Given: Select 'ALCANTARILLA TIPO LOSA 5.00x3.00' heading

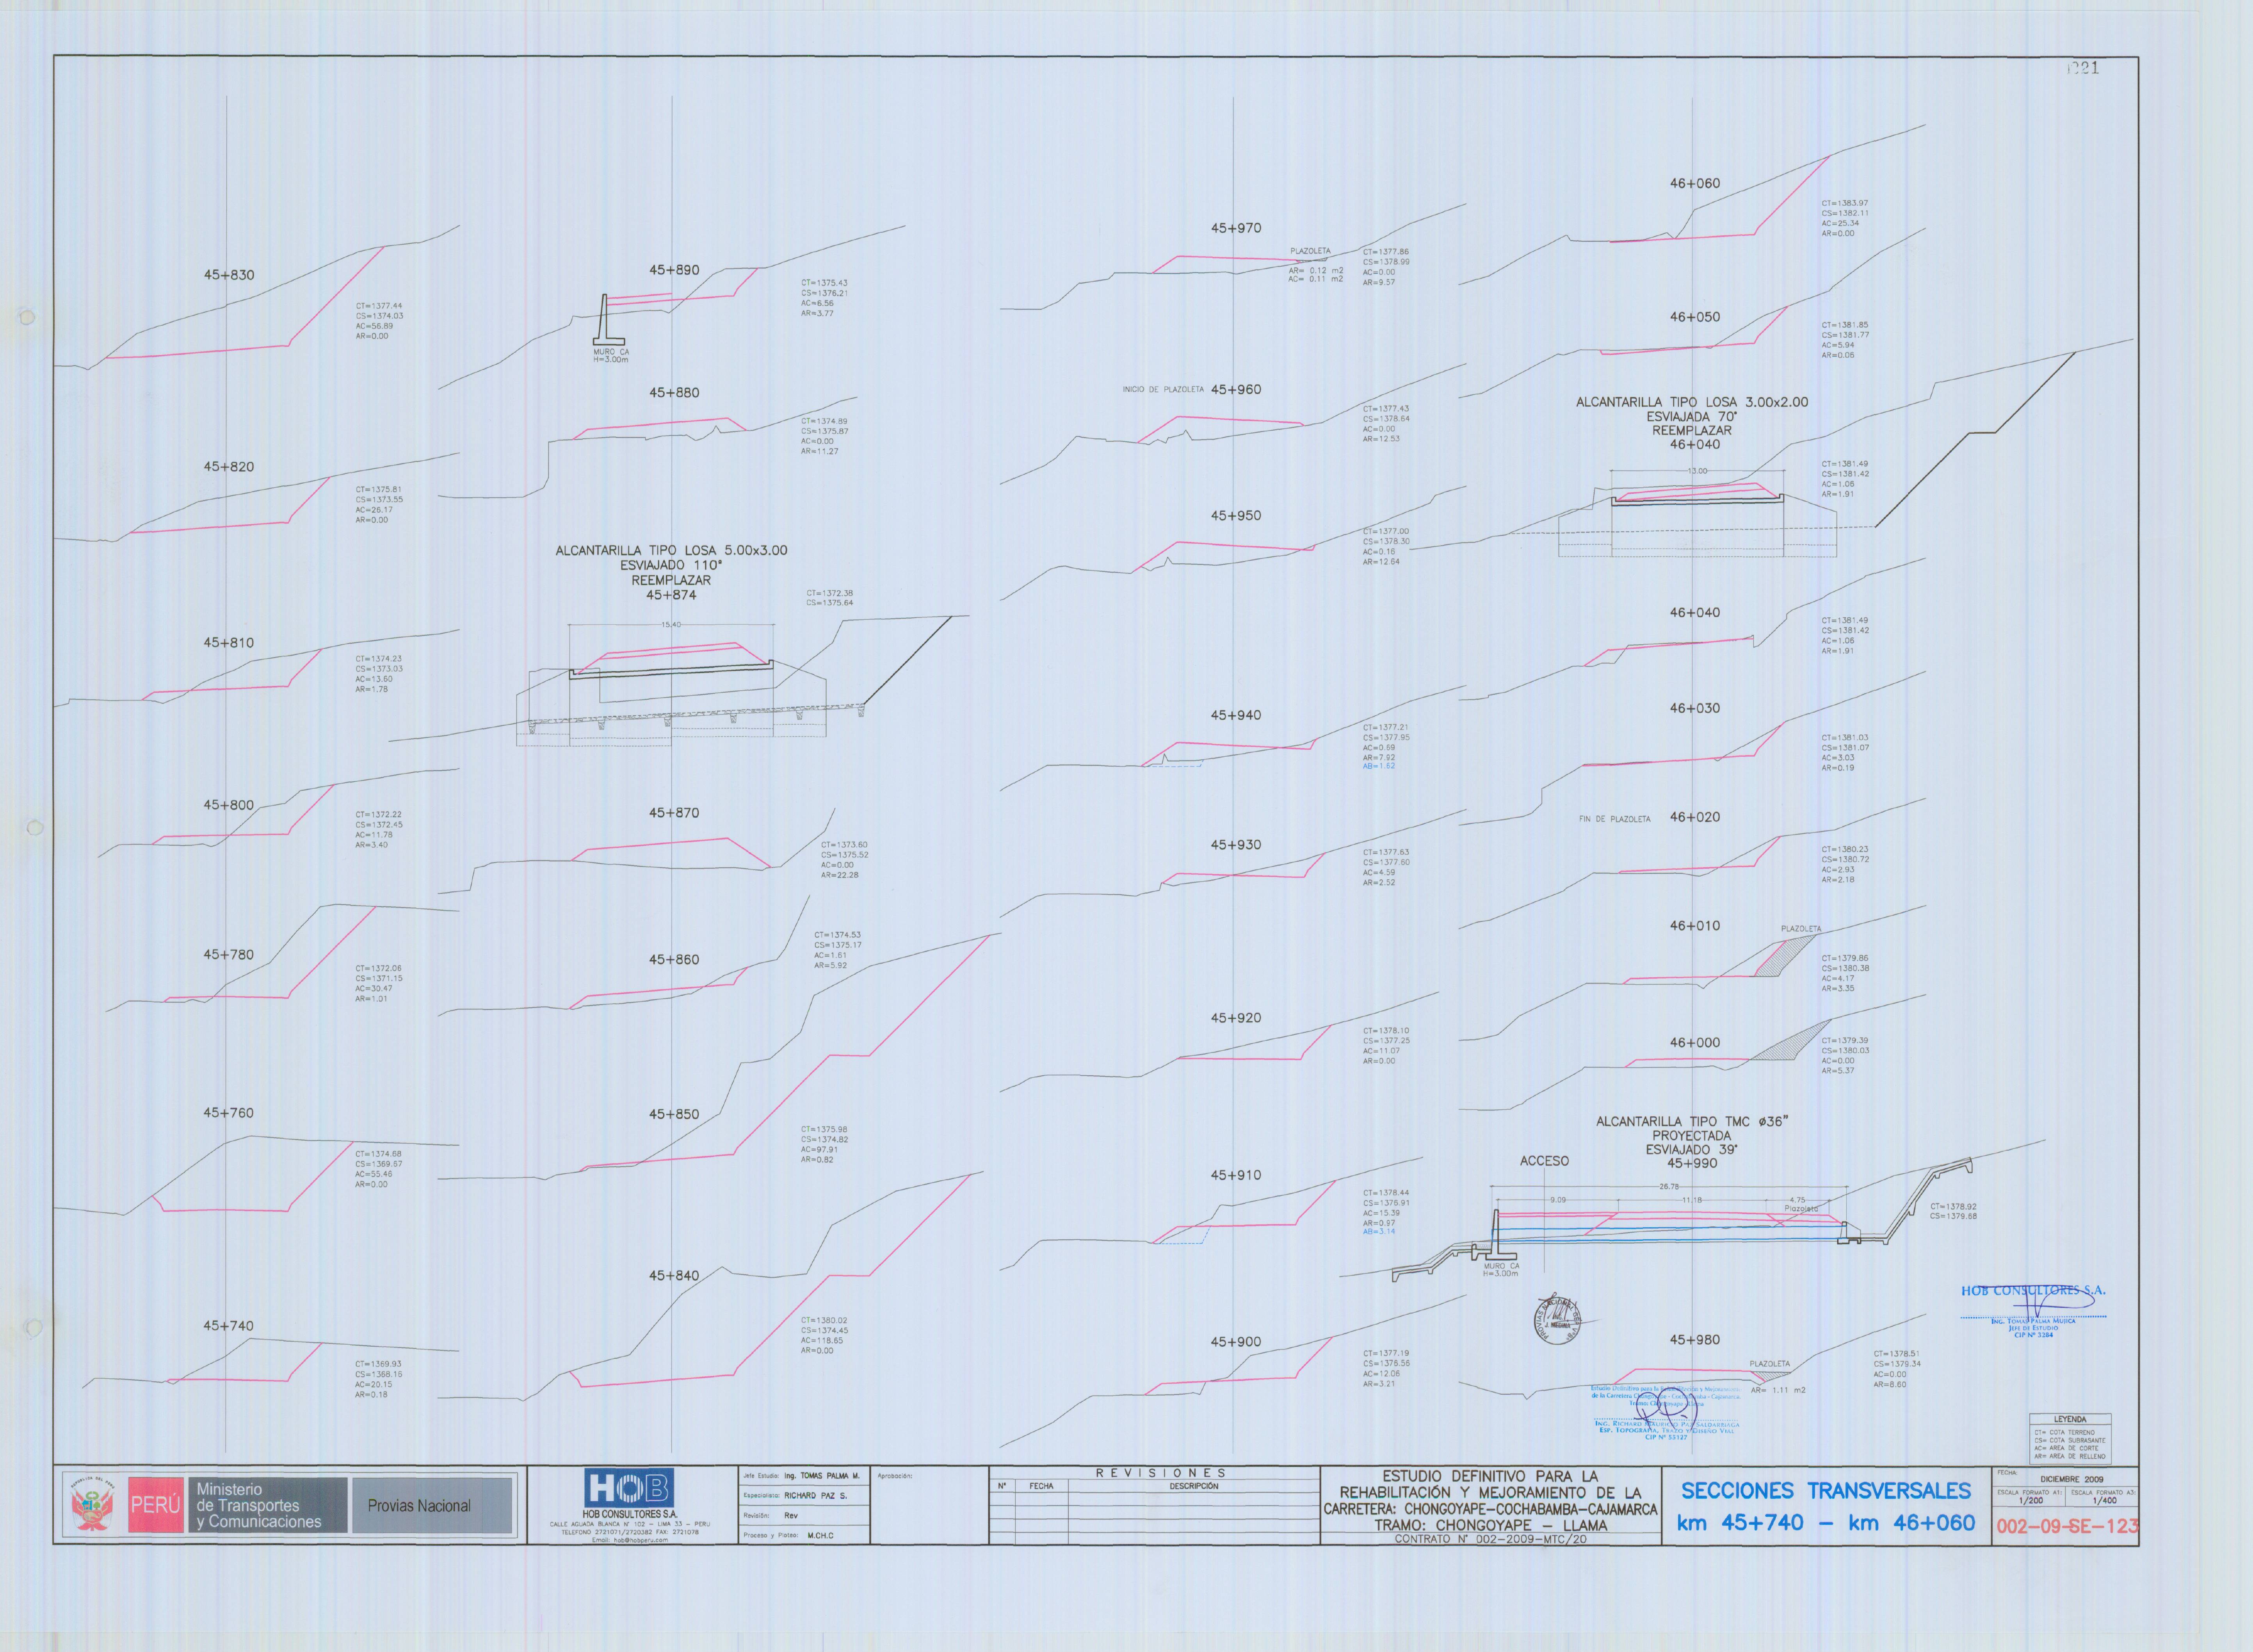Looking at the screenshot, I should coord(672,551).
